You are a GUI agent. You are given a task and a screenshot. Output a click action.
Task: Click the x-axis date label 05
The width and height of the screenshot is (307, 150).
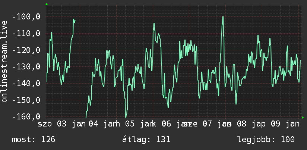[x=130, y=124]
